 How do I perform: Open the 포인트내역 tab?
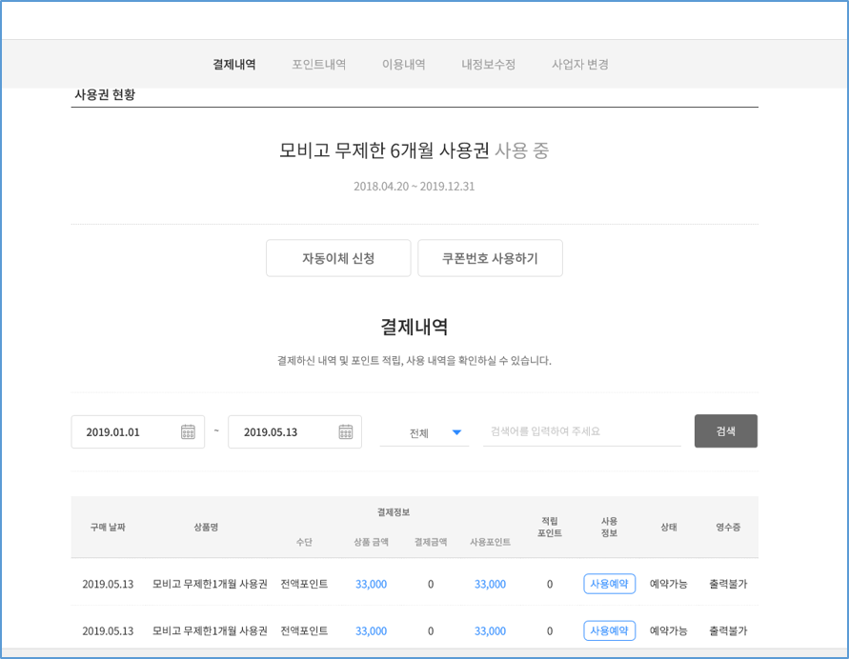pyautogui.click(x=319, y=65)
